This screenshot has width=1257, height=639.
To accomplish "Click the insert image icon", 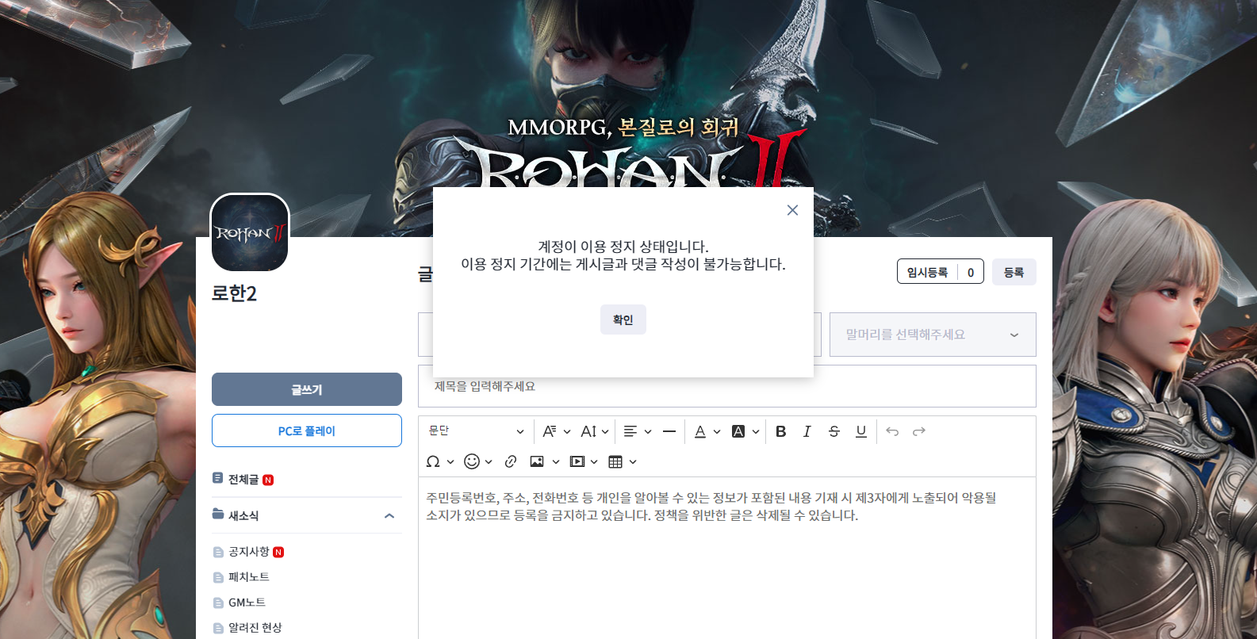I will [537, 461].
